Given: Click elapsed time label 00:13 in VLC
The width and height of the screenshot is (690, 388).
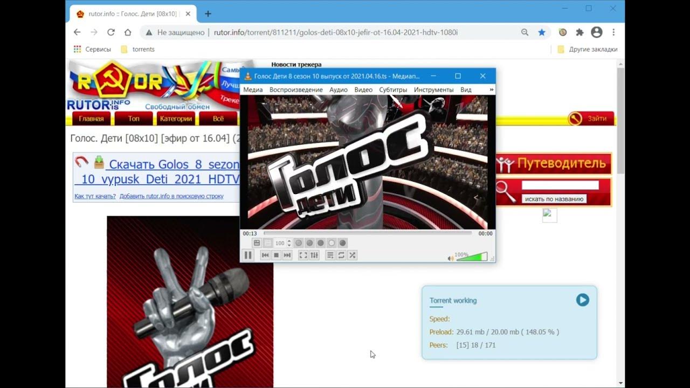Looking at the screenshot, I should 250,233.
